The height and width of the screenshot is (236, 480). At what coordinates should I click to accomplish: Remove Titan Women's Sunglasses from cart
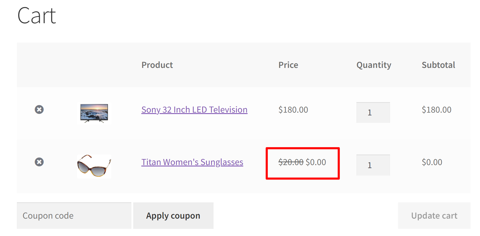click(x=39, y=162)
